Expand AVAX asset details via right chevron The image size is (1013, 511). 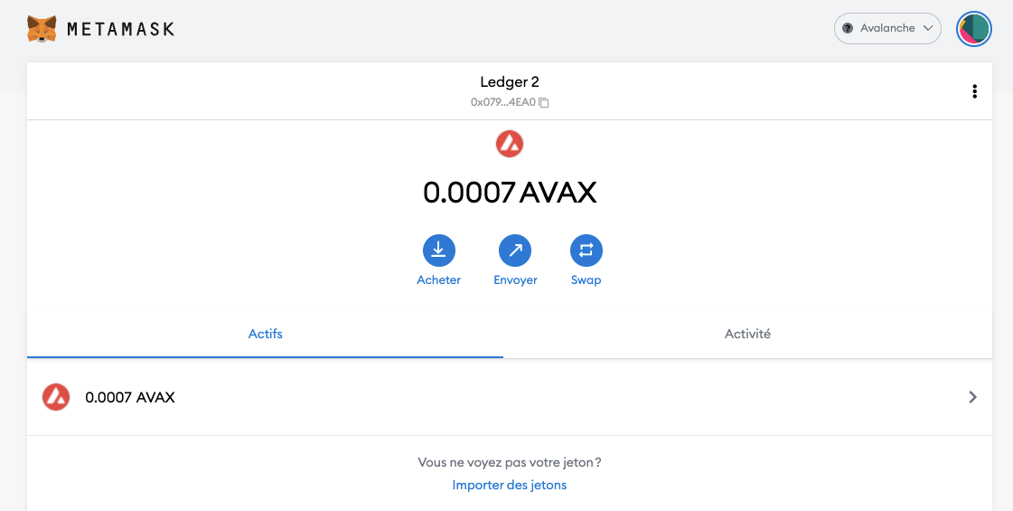tap(972, 397)
